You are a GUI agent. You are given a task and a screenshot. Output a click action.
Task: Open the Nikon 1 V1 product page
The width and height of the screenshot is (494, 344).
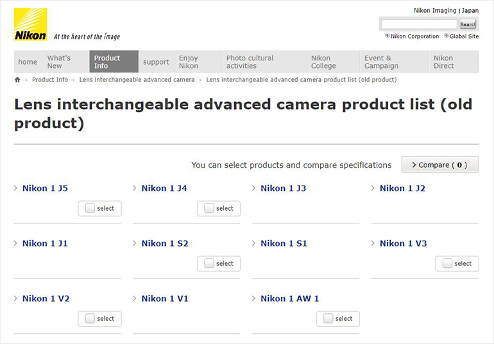(x=164, y=299)
